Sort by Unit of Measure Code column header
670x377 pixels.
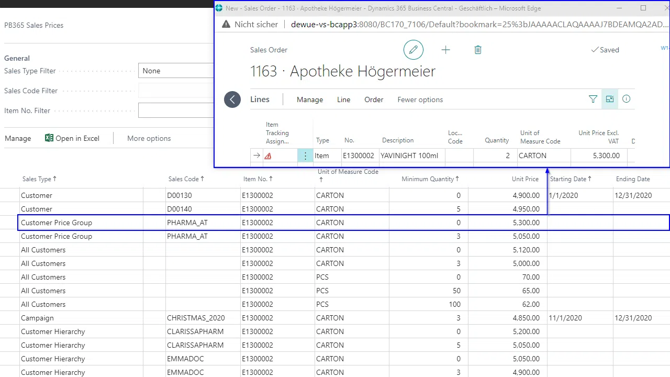pyautogui.click(x=348, y=175)
